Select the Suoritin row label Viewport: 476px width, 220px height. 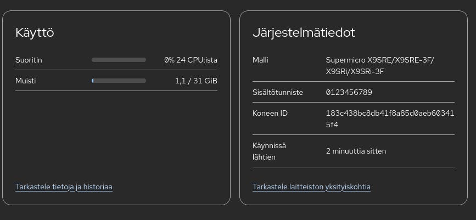coord(29,60)
